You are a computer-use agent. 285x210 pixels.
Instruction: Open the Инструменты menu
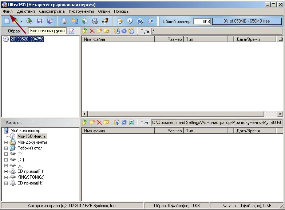(81, 11)
